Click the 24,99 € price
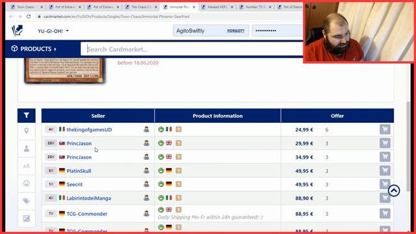 (x=304, y=130)
